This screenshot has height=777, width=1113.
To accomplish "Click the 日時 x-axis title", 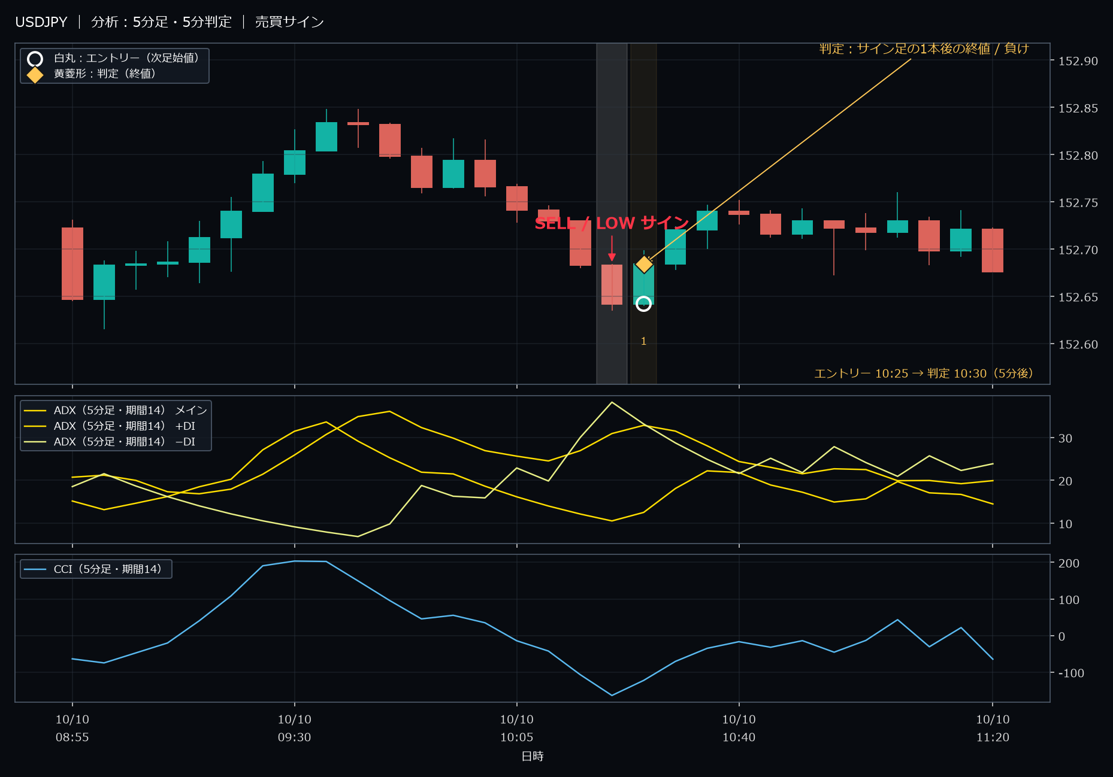I will tap(533, 757).
